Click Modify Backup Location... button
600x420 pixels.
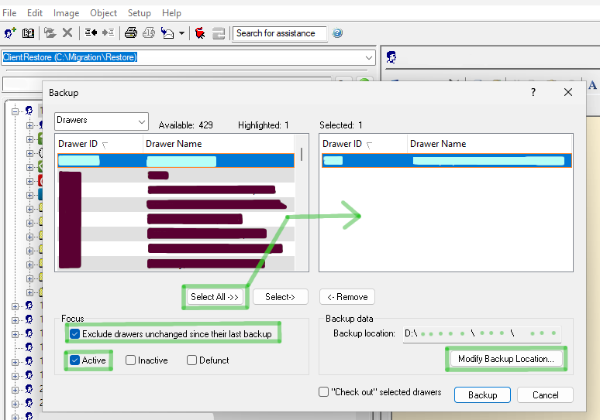[506, 359]
